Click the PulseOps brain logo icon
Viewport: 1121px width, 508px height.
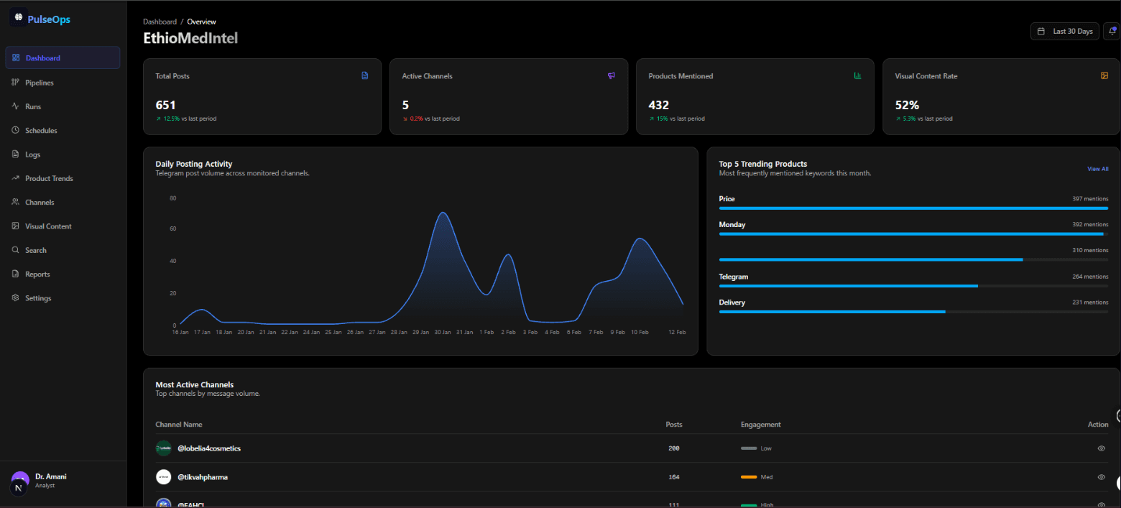pos(19,17)
